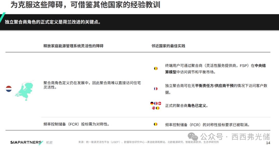
Task: Click the France flag beside the 独立聚合商 text
Action: (x=156, y=89)
